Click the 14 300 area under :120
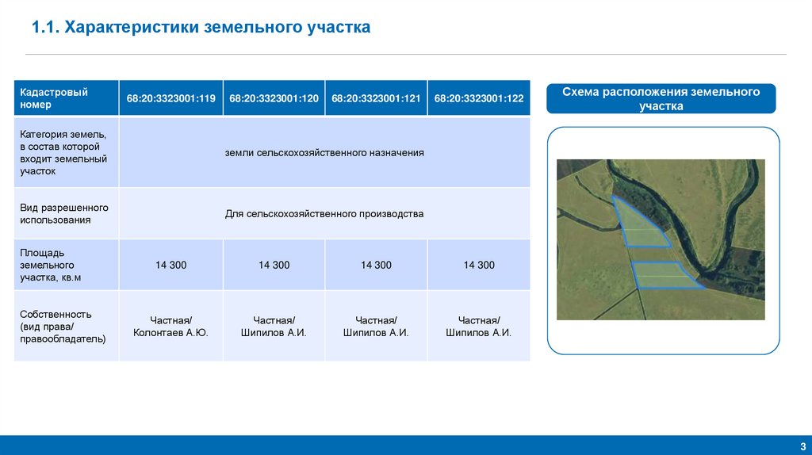 click(x=274, y=265)
